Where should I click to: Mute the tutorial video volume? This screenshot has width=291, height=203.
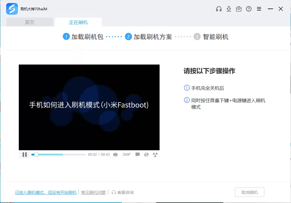click(116, 154)
